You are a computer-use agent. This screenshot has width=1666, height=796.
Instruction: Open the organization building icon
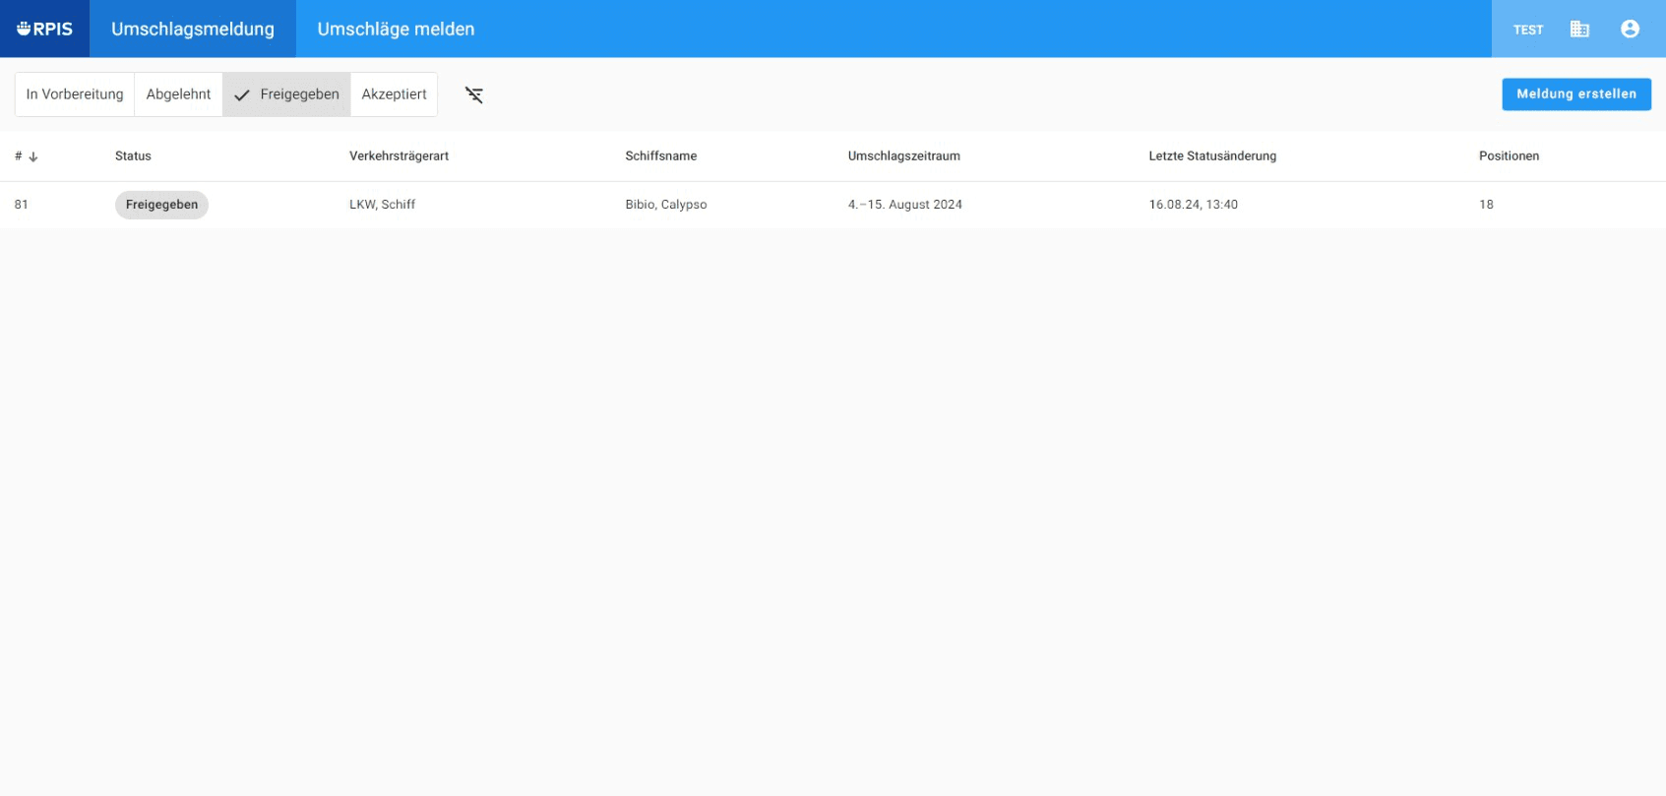(x=1579, y=29)
